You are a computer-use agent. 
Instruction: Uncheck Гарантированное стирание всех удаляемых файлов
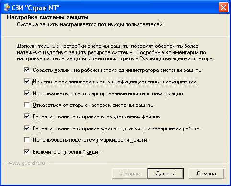point(27,116)
